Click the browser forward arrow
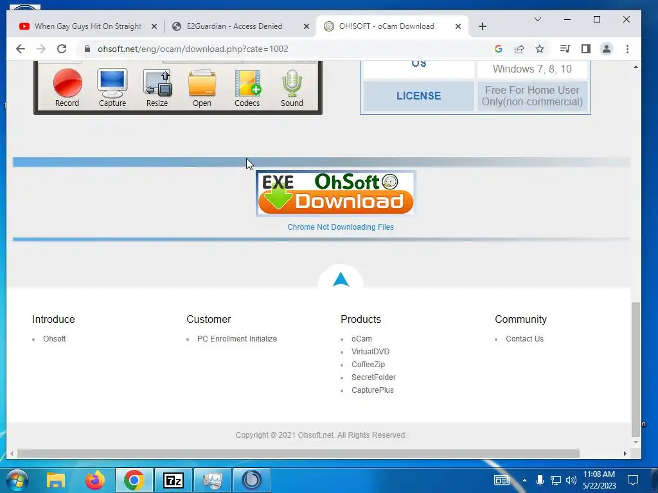Screen dimensions: 658x493 (x=41, y=49)
